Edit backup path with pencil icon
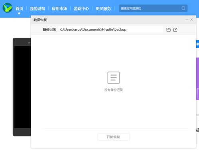Viewport: 199px width, 151px height. (175, 30)
